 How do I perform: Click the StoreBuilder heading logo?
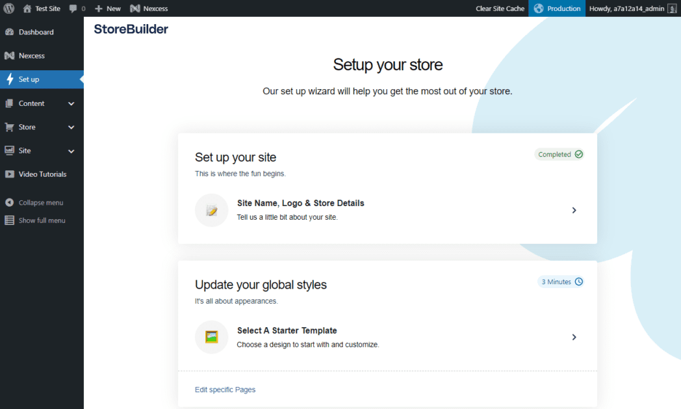click(x=131, y=29)
